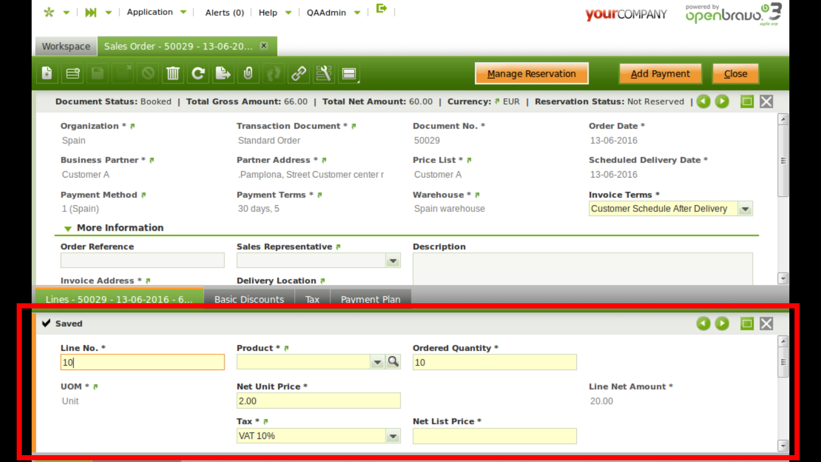Open attachments with the paperclip icon

(248, 74)
